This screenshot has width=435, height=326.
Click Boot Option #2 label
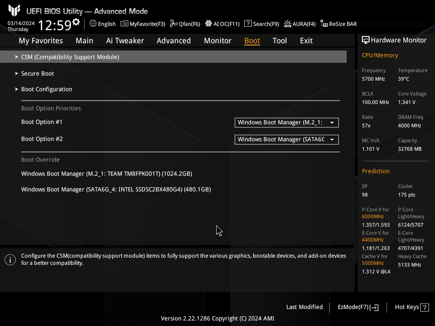[42, 139]
